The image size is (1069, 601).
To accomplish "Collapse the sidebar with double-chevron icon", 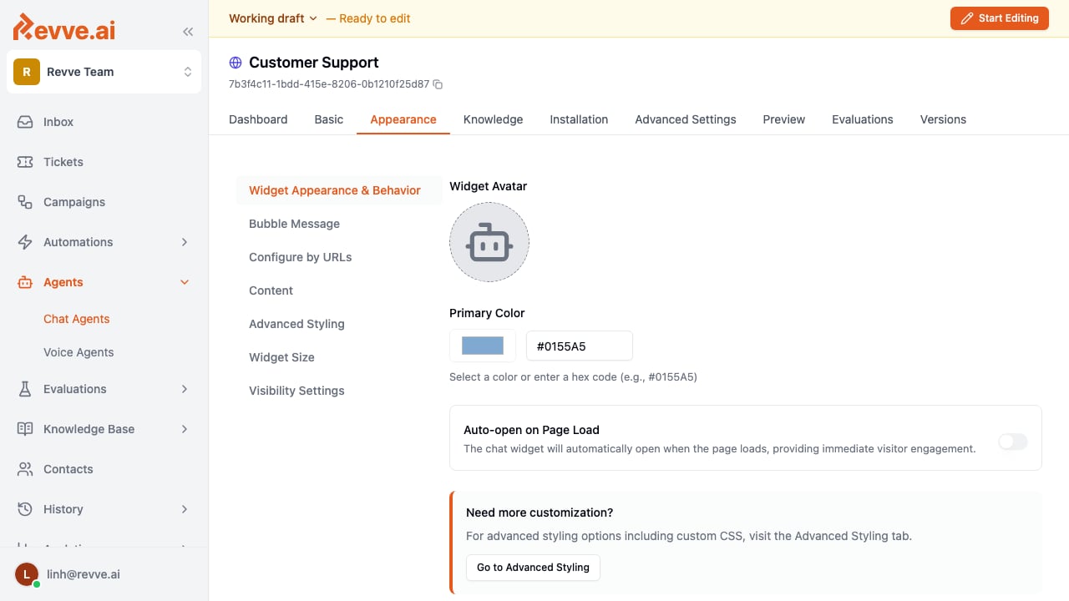I will 188,32.
